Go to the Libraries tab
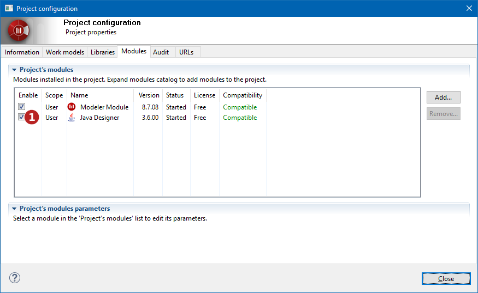Image resolution: width=478 pixels, height=293 pixels. click(x=103, y=52)
